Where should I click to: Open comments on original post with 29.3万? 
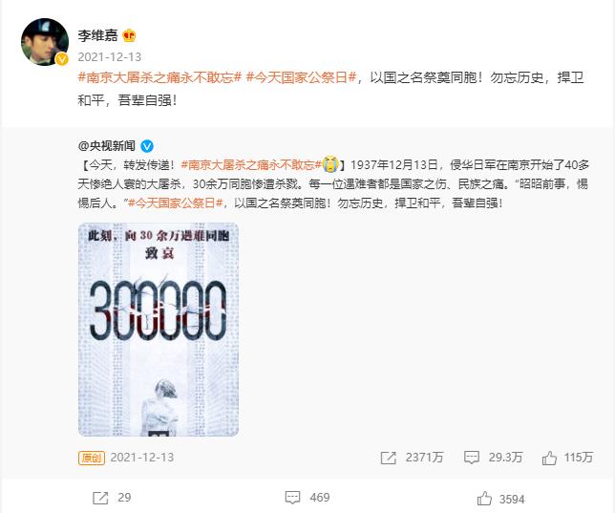(x=493, y=458)
